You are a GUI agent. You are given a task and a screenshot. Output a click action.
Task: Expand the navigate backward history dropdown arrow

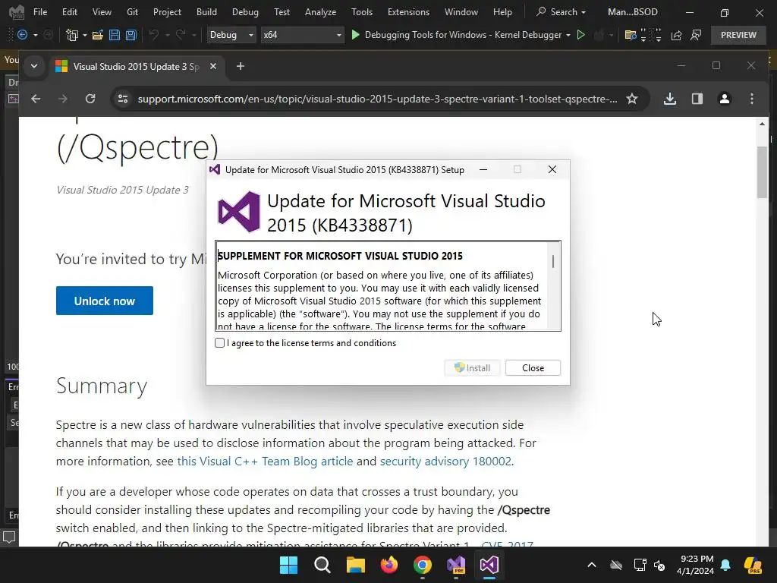[x=35, y=35]
